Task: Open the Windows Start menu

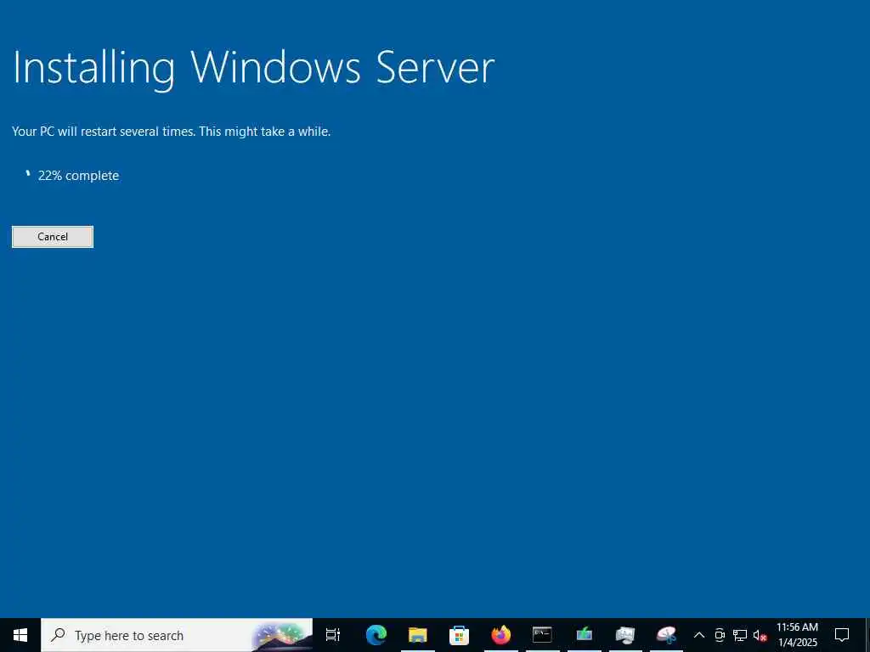Action: point(20,635)
